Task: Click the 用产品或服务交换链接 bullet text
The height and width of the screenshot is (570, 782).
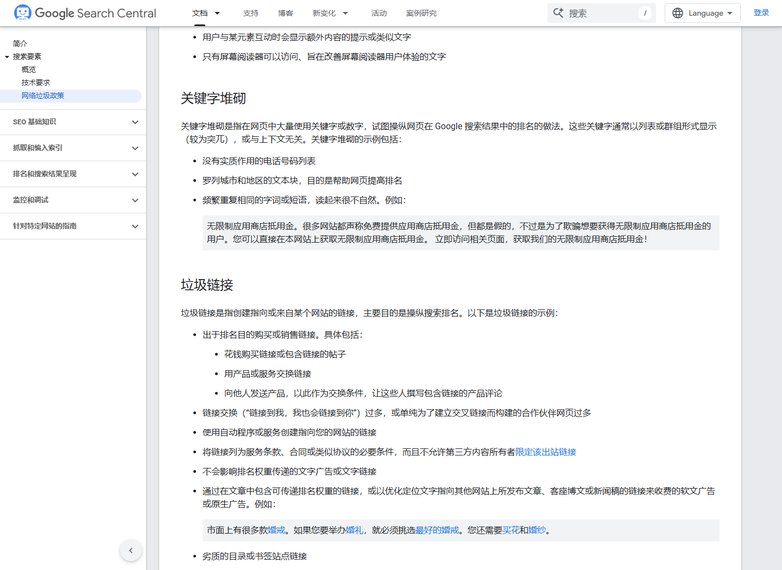Action: [268, 374]
